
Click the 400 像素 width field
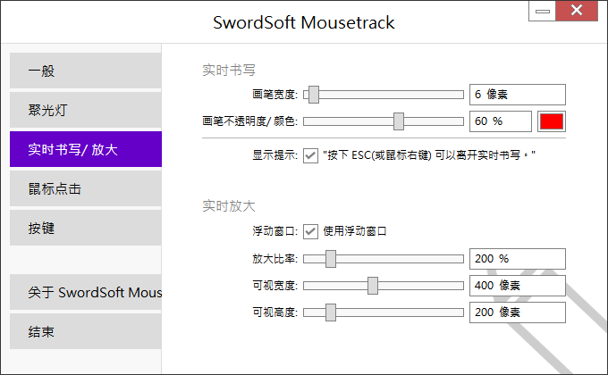point(518,286)
